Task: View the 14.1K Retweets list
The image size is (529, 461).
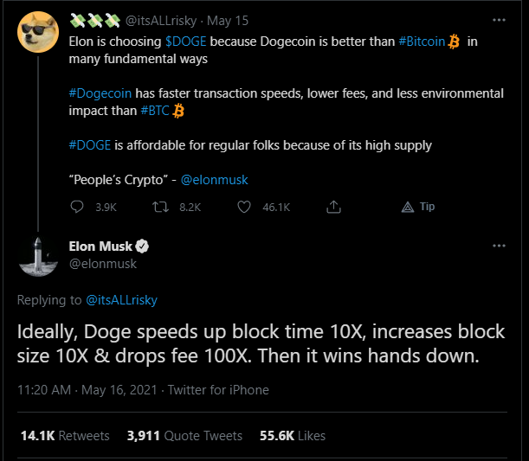Action: [x=65, y=436]
